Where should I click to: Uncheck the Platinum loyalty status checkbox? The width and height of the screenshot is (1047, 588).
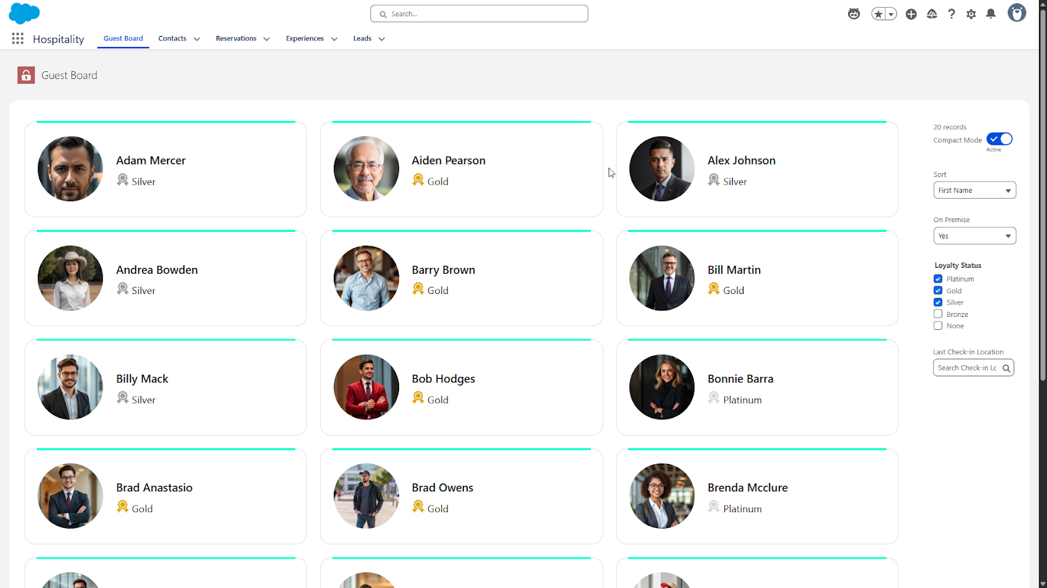tap(938, 279)
